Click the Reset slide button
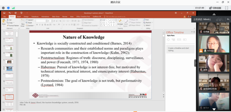Image resolution: width=231 pixels, height=112 pixels. click(29, 23)
